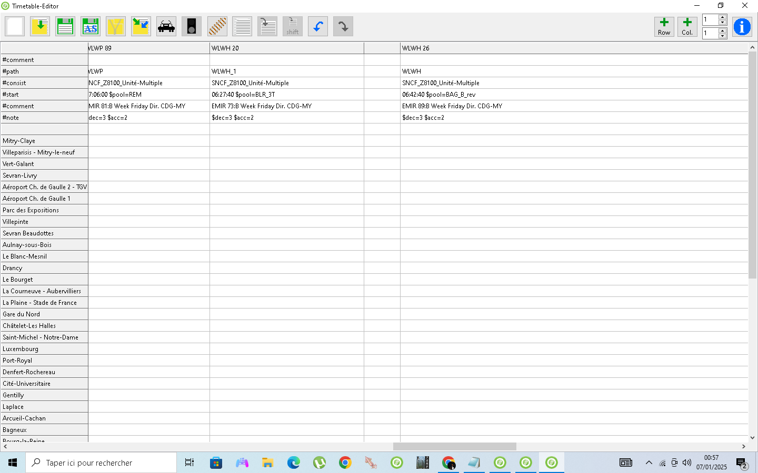
Task: Open Task View on the taskbar
Action: [189, 462]
